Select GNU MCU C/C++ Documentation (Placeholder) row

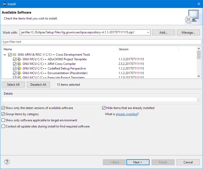coord(55,73)
